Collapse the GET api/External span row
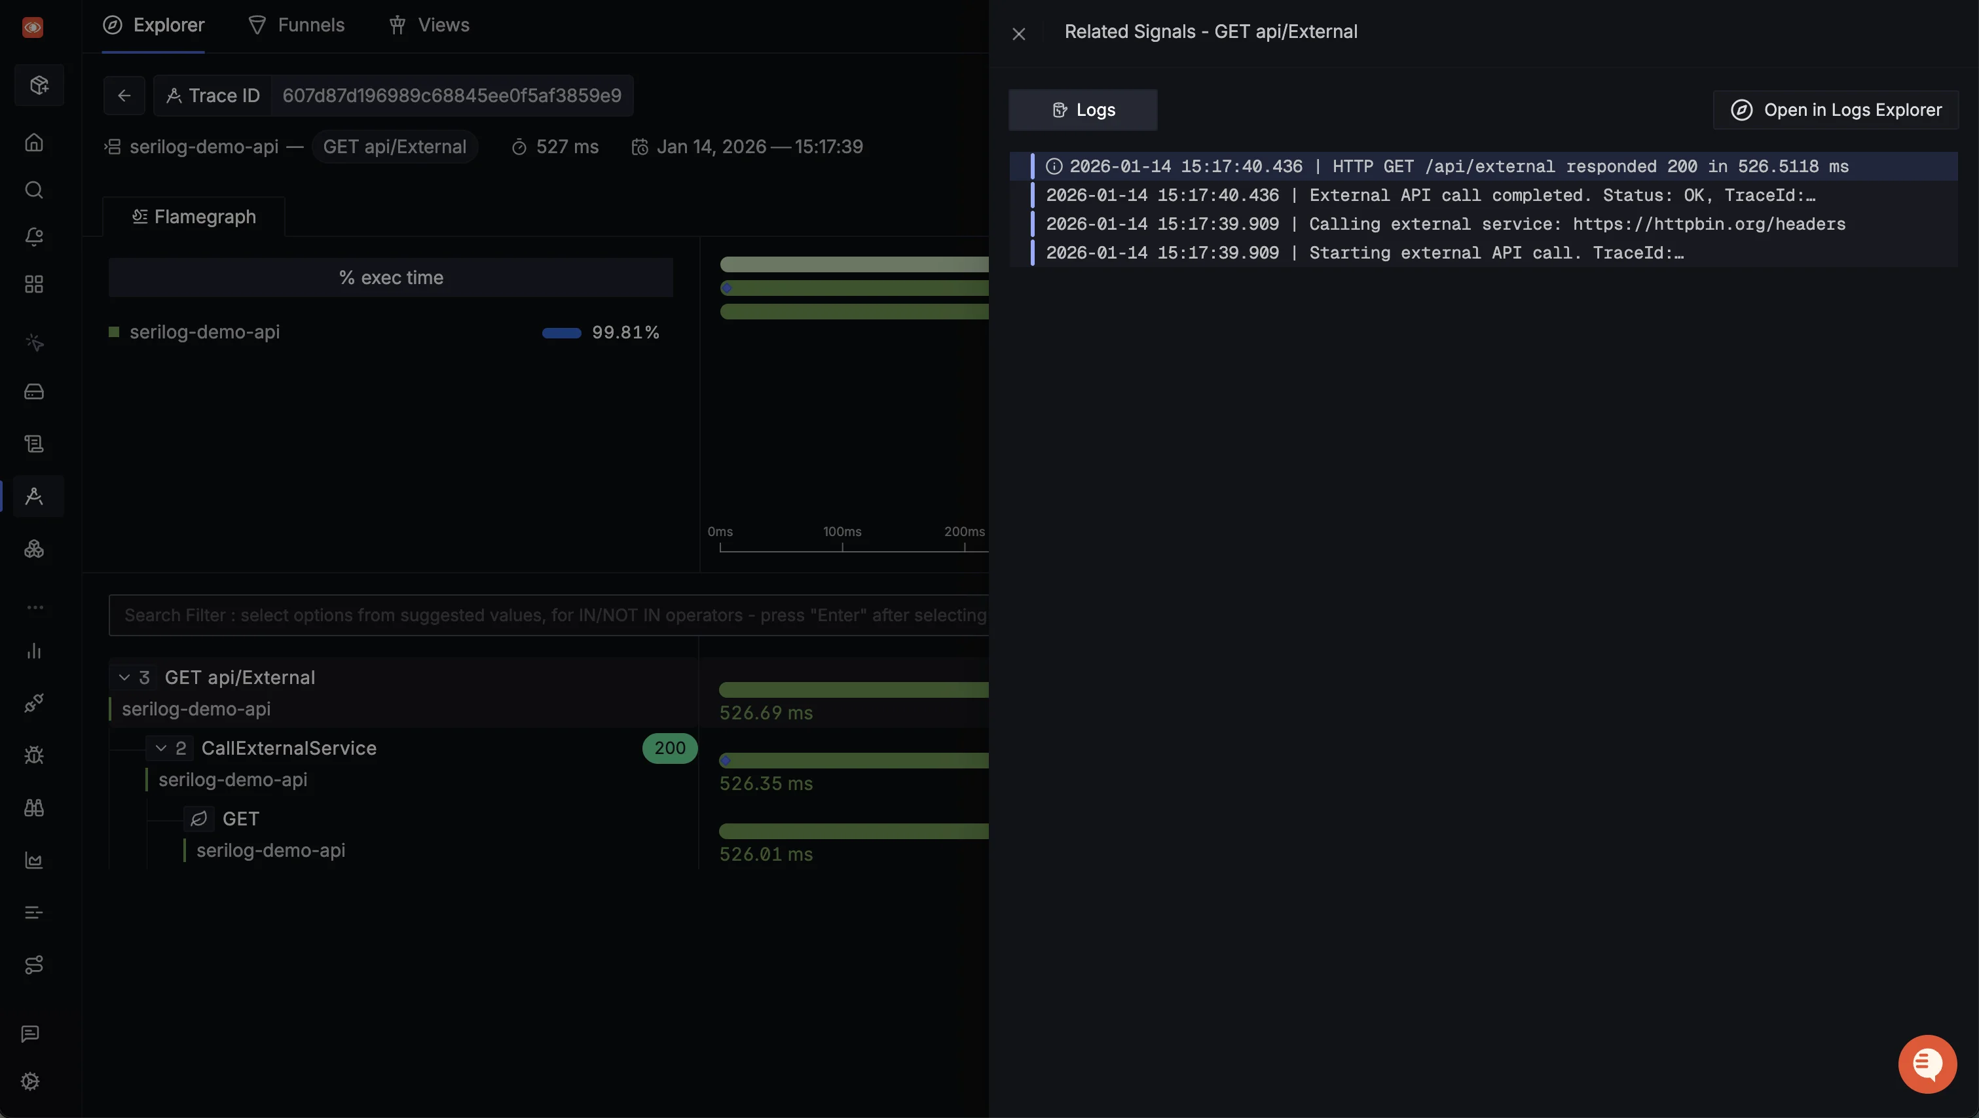The width and height of the screenshot is (1979, 1118). (x=124, y=677)
